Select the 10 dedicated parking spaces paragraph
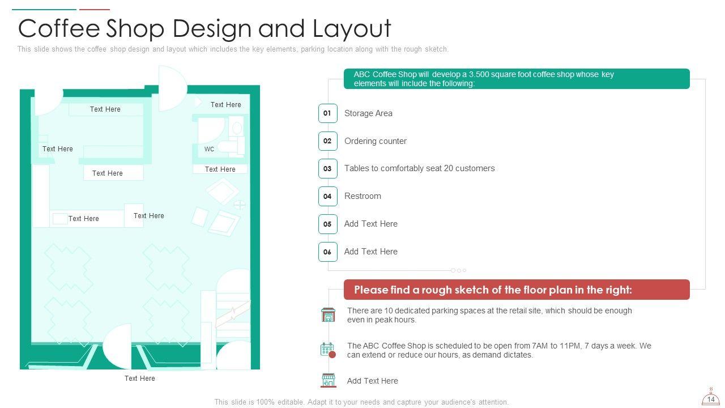Image resolution: width=725 pixels, height=408 pixels. click(489, 315)
